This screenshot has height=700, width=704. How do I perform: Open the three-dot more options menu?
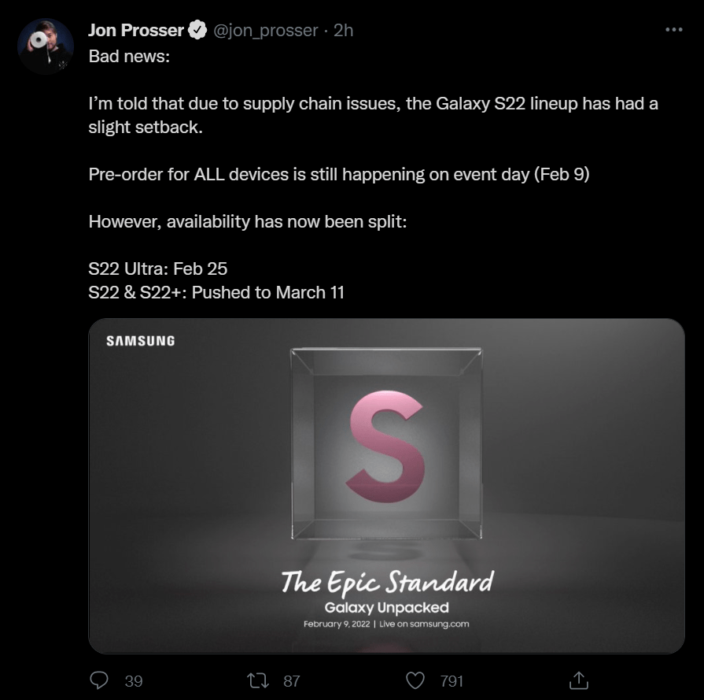click(674, 30)
